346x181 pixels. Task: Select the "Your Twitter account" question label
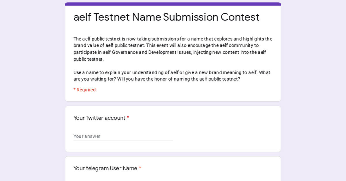(99, 118)
